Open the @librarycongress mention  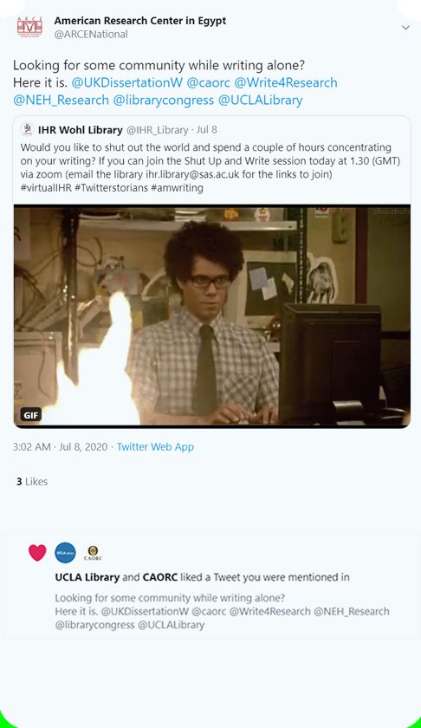[x=164, y=100]
